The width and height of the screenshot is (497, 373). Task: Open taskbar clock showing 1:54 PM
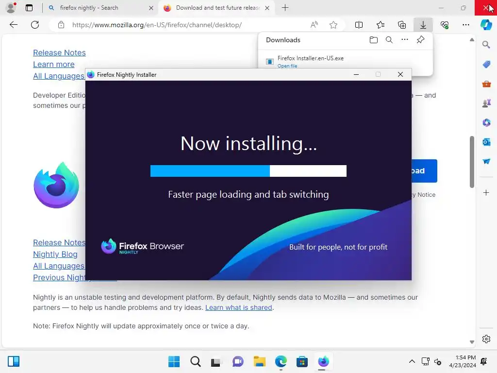point(463,361)
